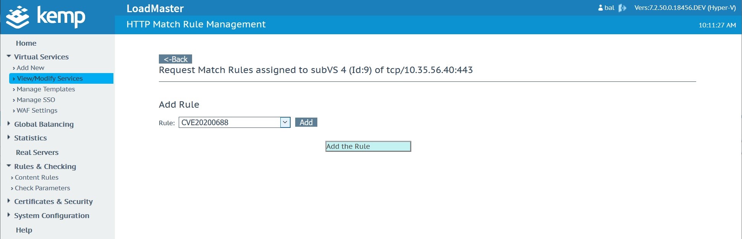This screenshot has width=742, height=239.
Task: Open the Rule dropdown arrow
Action: (x=285, y=122)
